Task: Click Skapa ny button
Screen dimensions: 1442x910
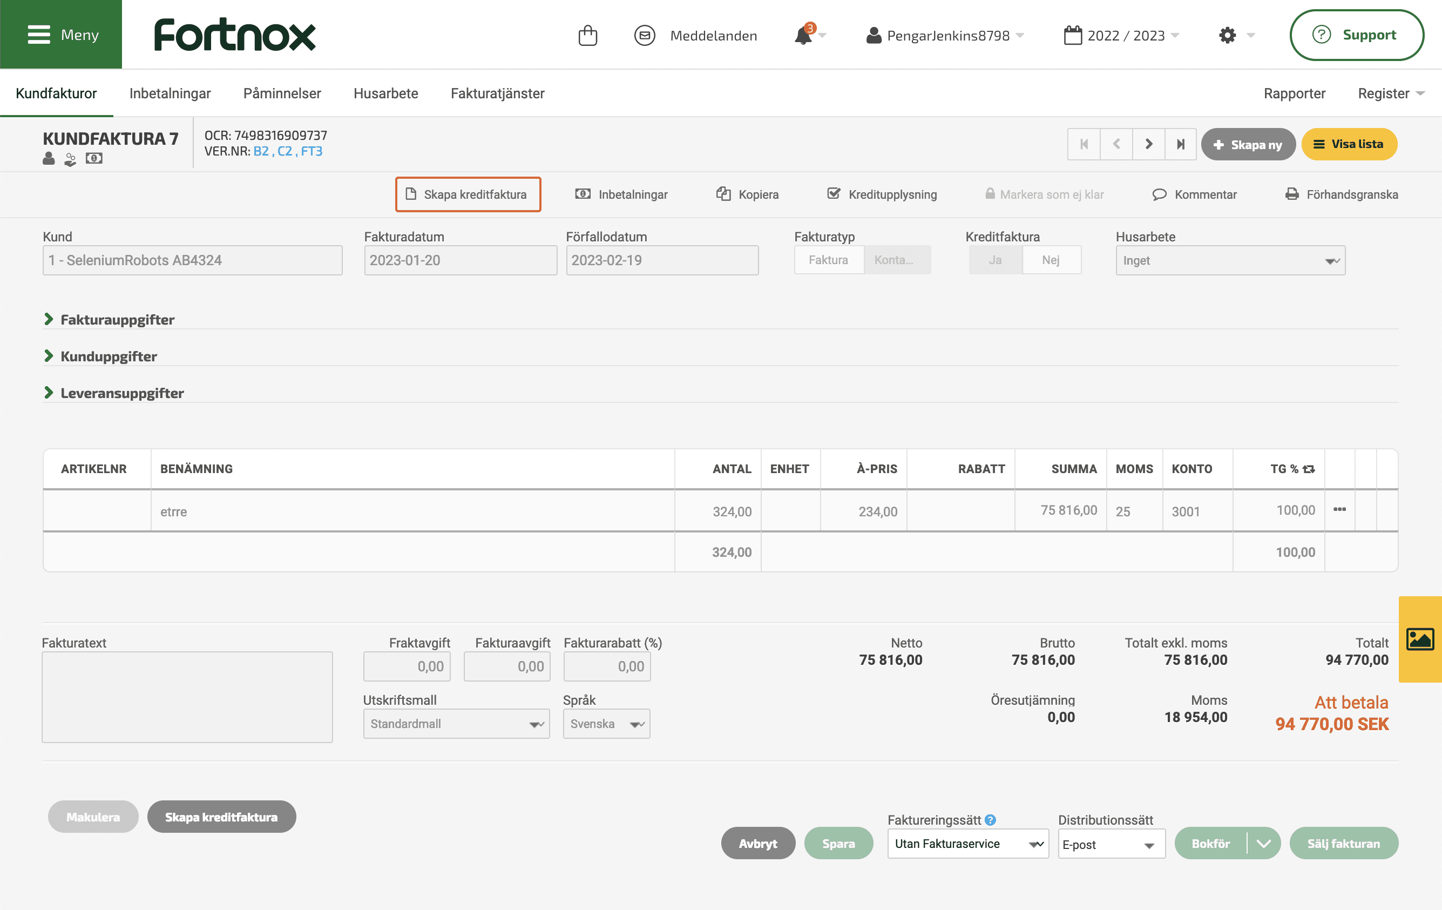Action: (1248, 144)
